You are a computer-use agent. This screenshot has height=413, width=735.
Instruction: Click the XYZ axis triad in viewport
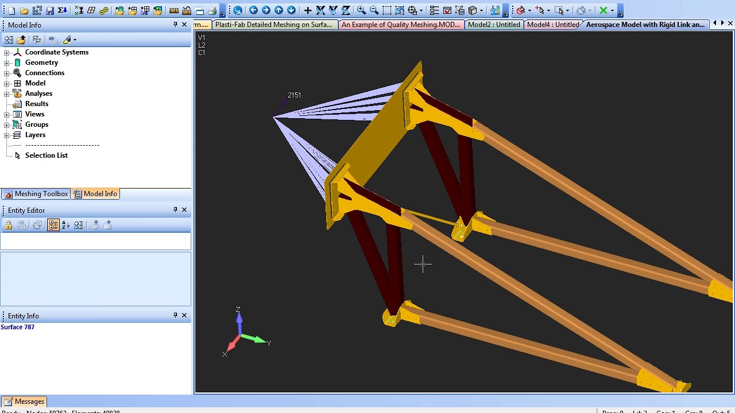[246, 333]
